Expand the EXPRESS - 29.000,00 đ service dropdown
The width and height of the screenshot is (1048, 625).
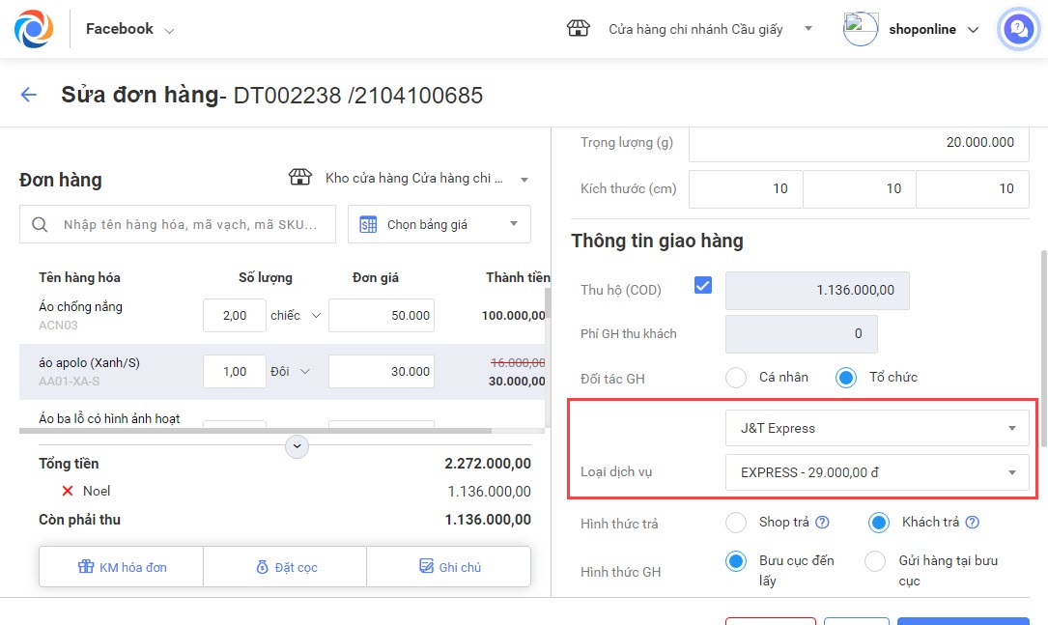pyautogui.click(x=877, y=472)
